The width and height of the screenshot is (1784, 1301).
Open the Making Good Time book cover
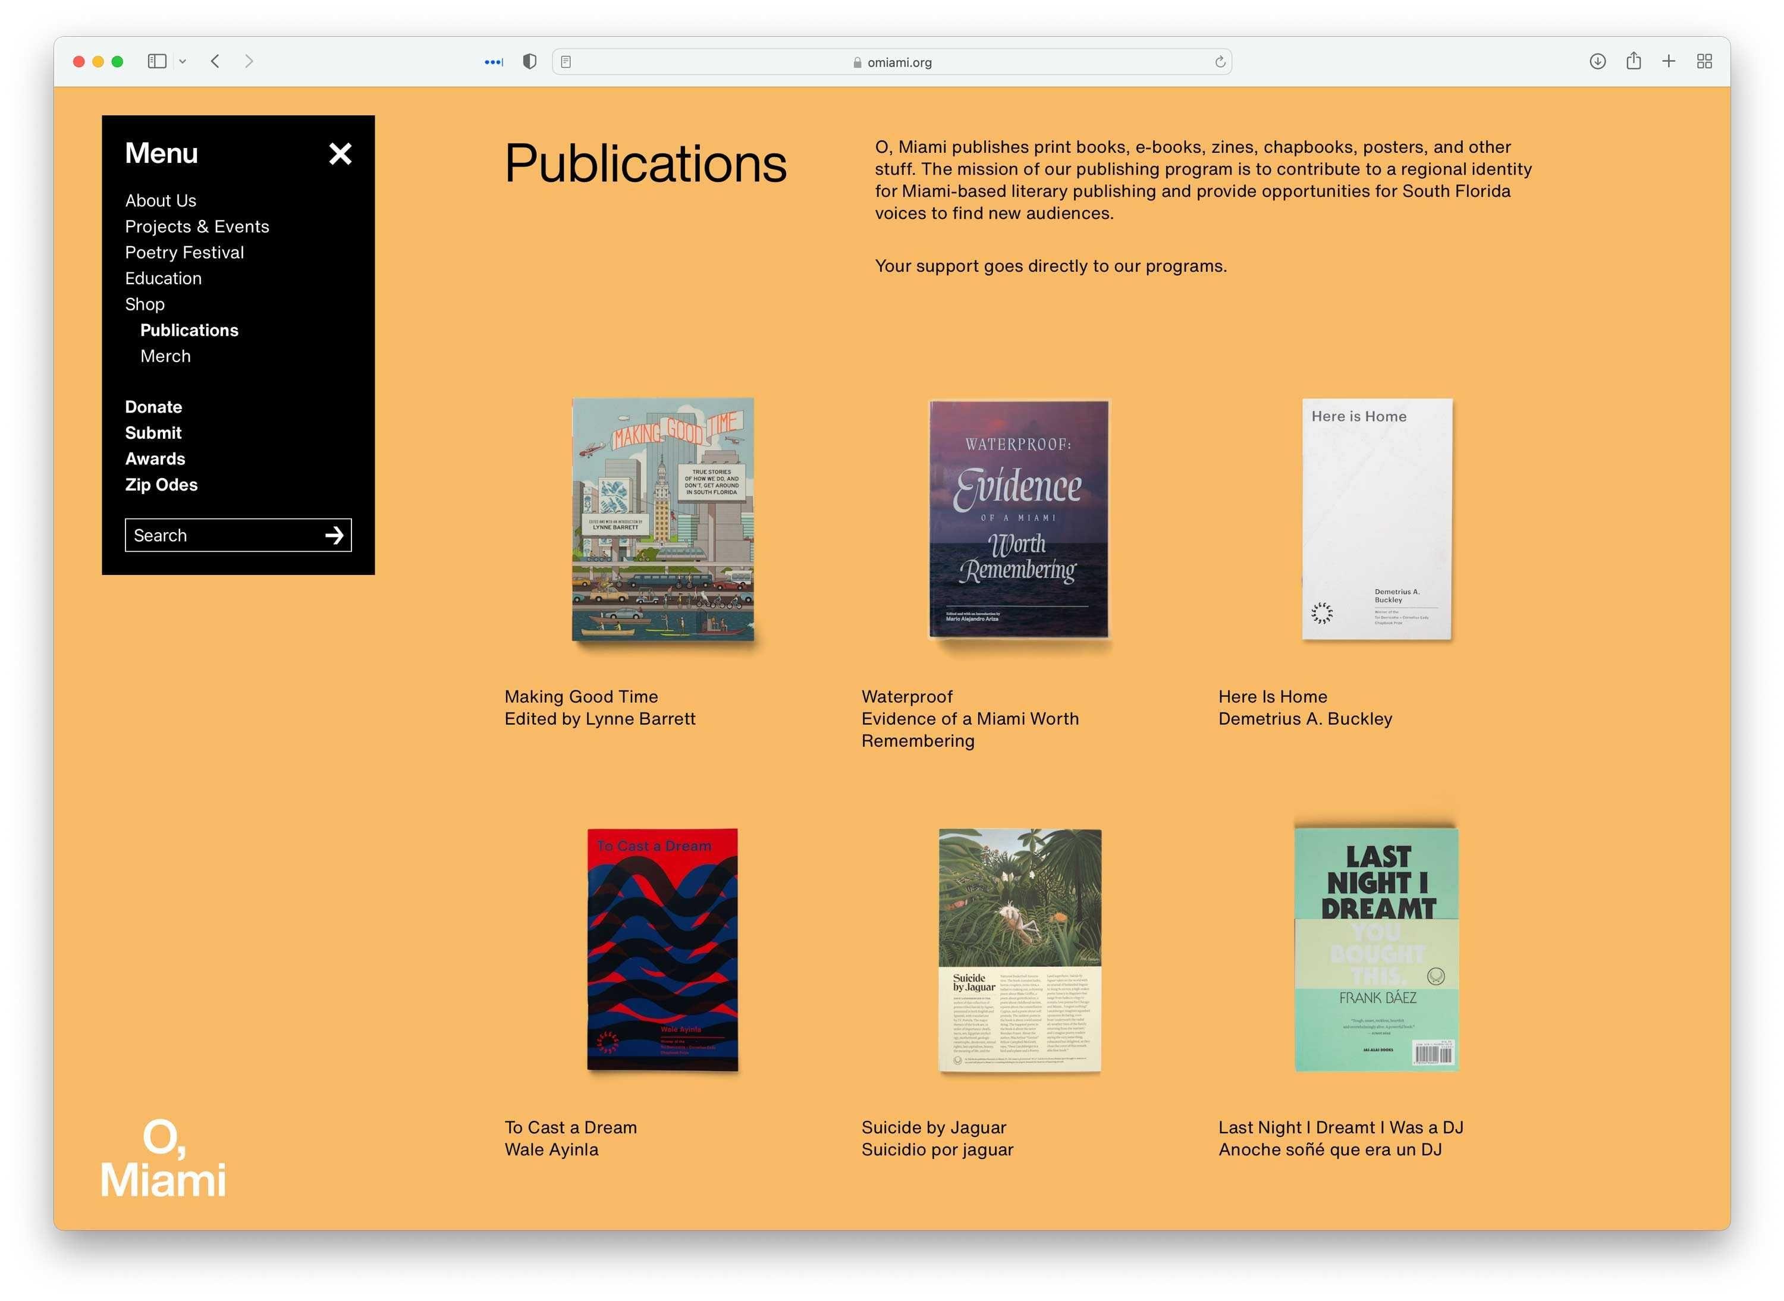coord(663,520)
